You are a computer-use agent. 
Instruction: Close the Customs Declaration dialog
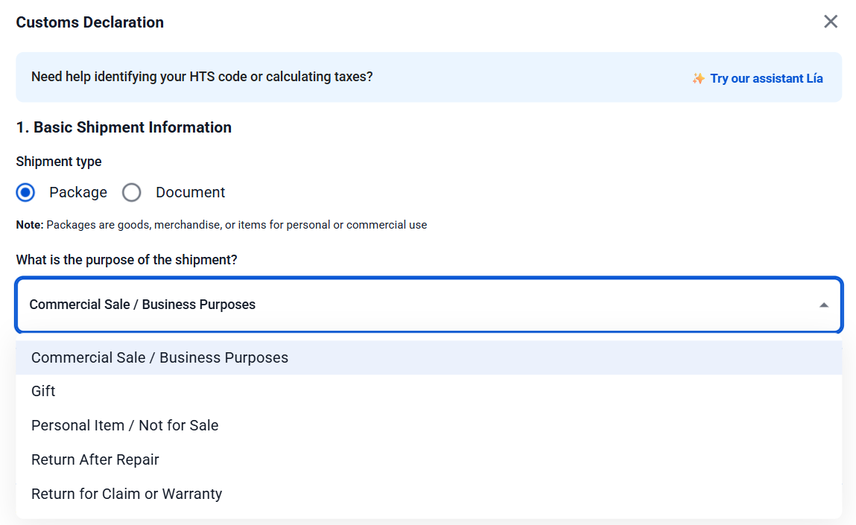(x=831, y=22)
